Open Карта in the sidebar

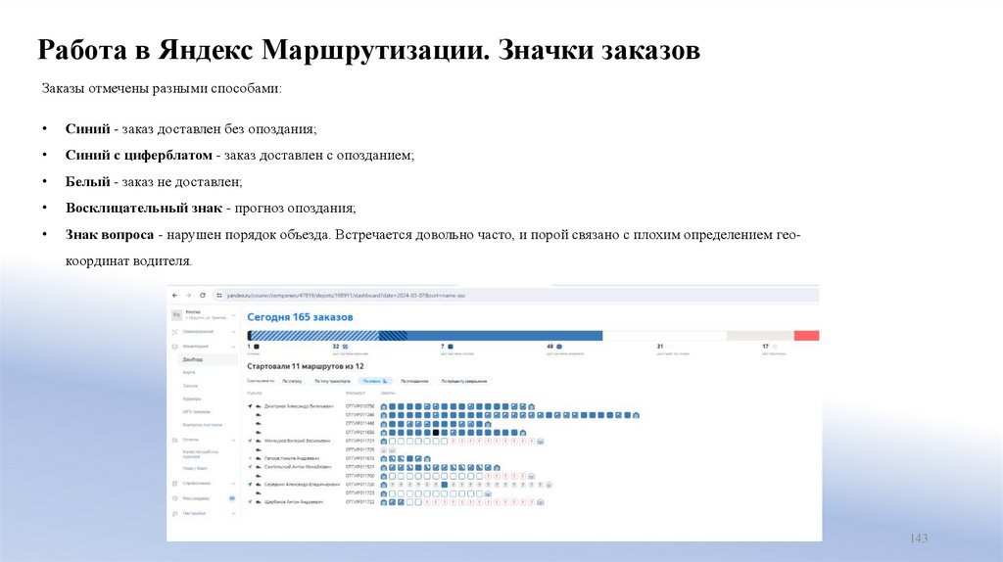click(189, 373)
